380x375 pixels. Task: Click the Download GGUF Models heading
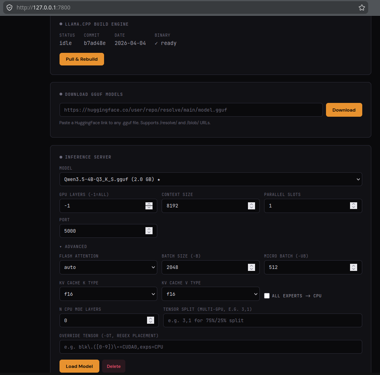click(94, 94)
